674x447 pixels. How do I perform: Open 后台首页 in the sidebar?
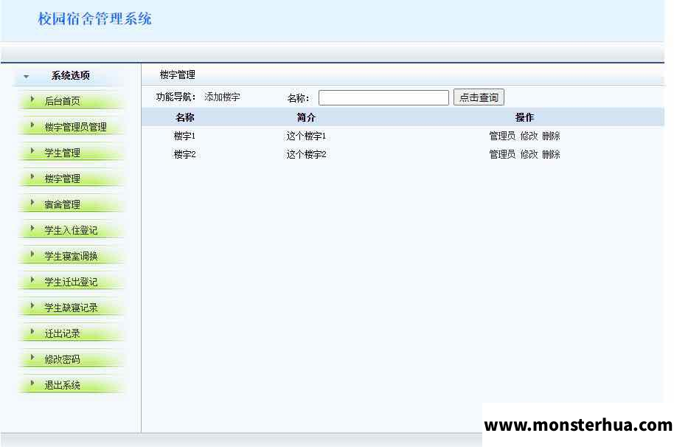63,101
